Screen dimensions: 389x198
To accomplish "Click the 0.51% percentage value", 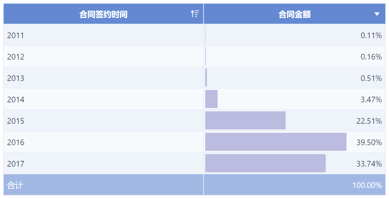I will tap(371, 78).
